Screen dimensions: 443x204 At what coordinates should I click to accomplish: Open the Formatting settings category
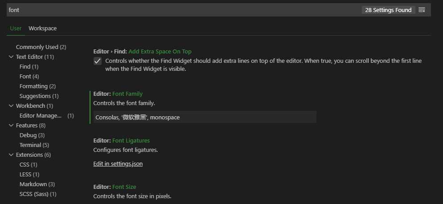click(x=37, y=86)
